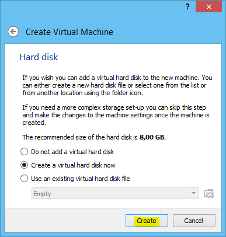Click the folder icon to browse disk files
This screenshot has height=237, width=226.
(209, 193)
